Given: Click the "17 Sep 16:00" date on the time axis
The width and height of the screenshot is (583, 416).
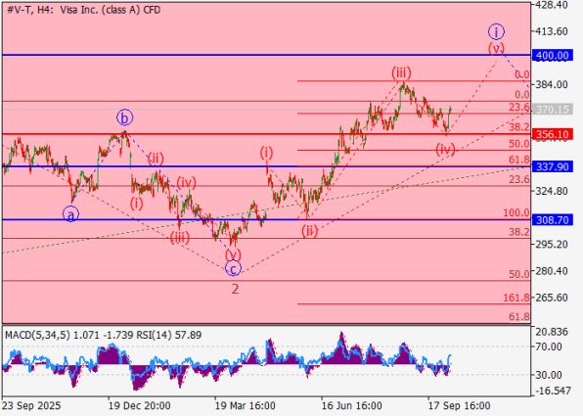Looking at the screenshot, I should point(459,405).
